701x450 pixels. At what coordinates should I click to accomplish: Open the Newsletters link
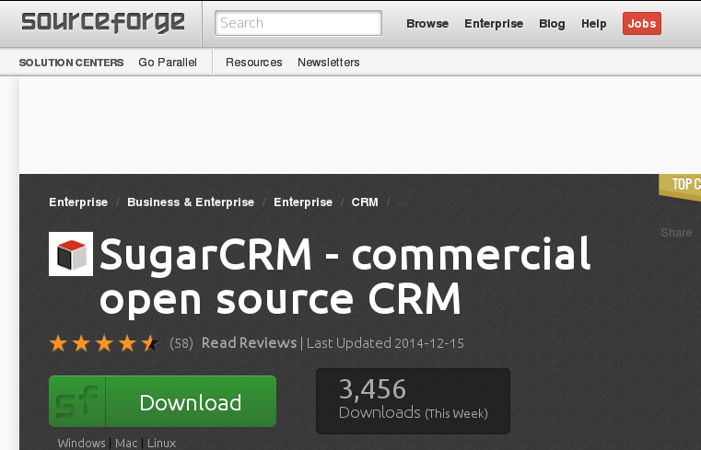point(329,62)
